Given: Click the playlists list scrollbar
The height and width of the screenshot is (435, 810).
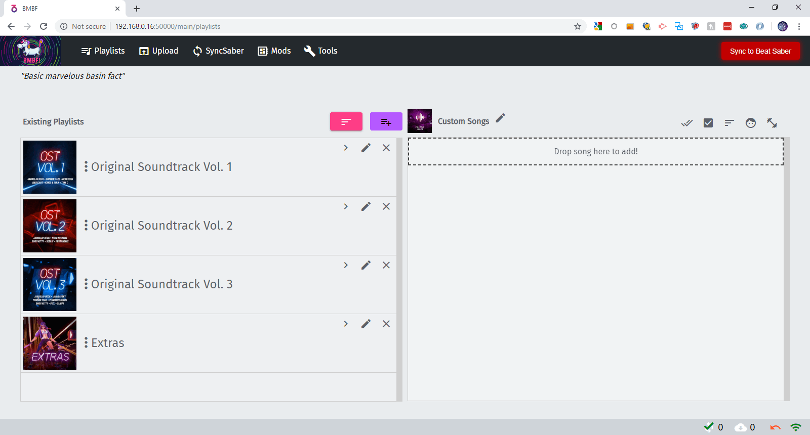Looking at the screenshot, I should [399, 269].
